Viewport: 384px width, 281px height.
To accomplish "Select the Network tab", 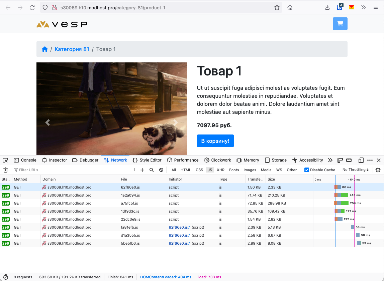I will [x=115, y=160].
